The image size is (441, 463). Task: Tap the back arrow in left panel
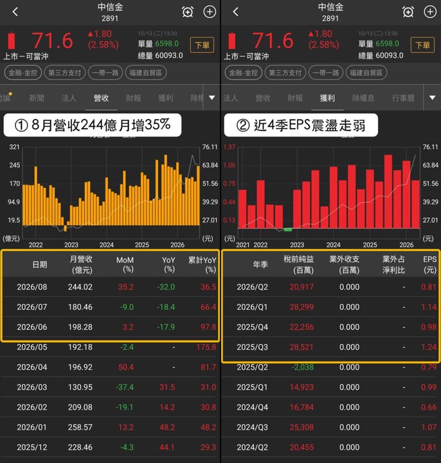15,12
